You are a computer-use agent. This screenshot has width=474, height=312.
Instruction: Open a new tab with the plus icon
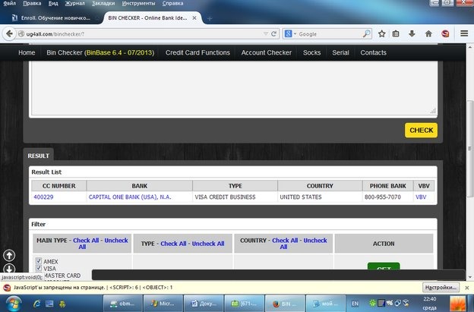(x=209, y=19)
